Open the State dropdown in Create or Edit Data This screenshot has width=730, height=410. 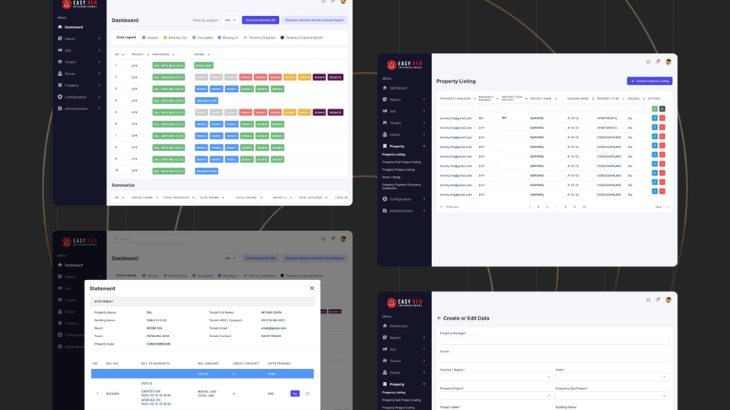pos(611,377)
